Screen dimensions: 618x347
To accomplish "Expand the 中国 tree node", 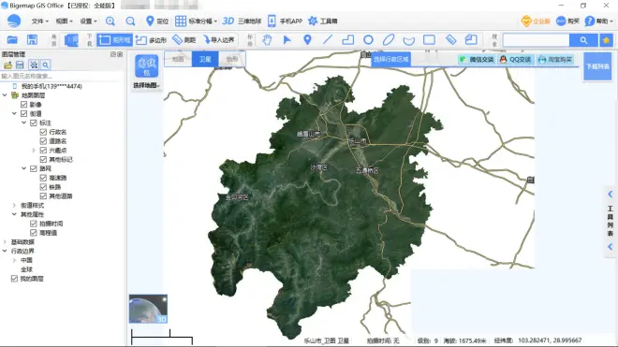I will tap(14, 260).
